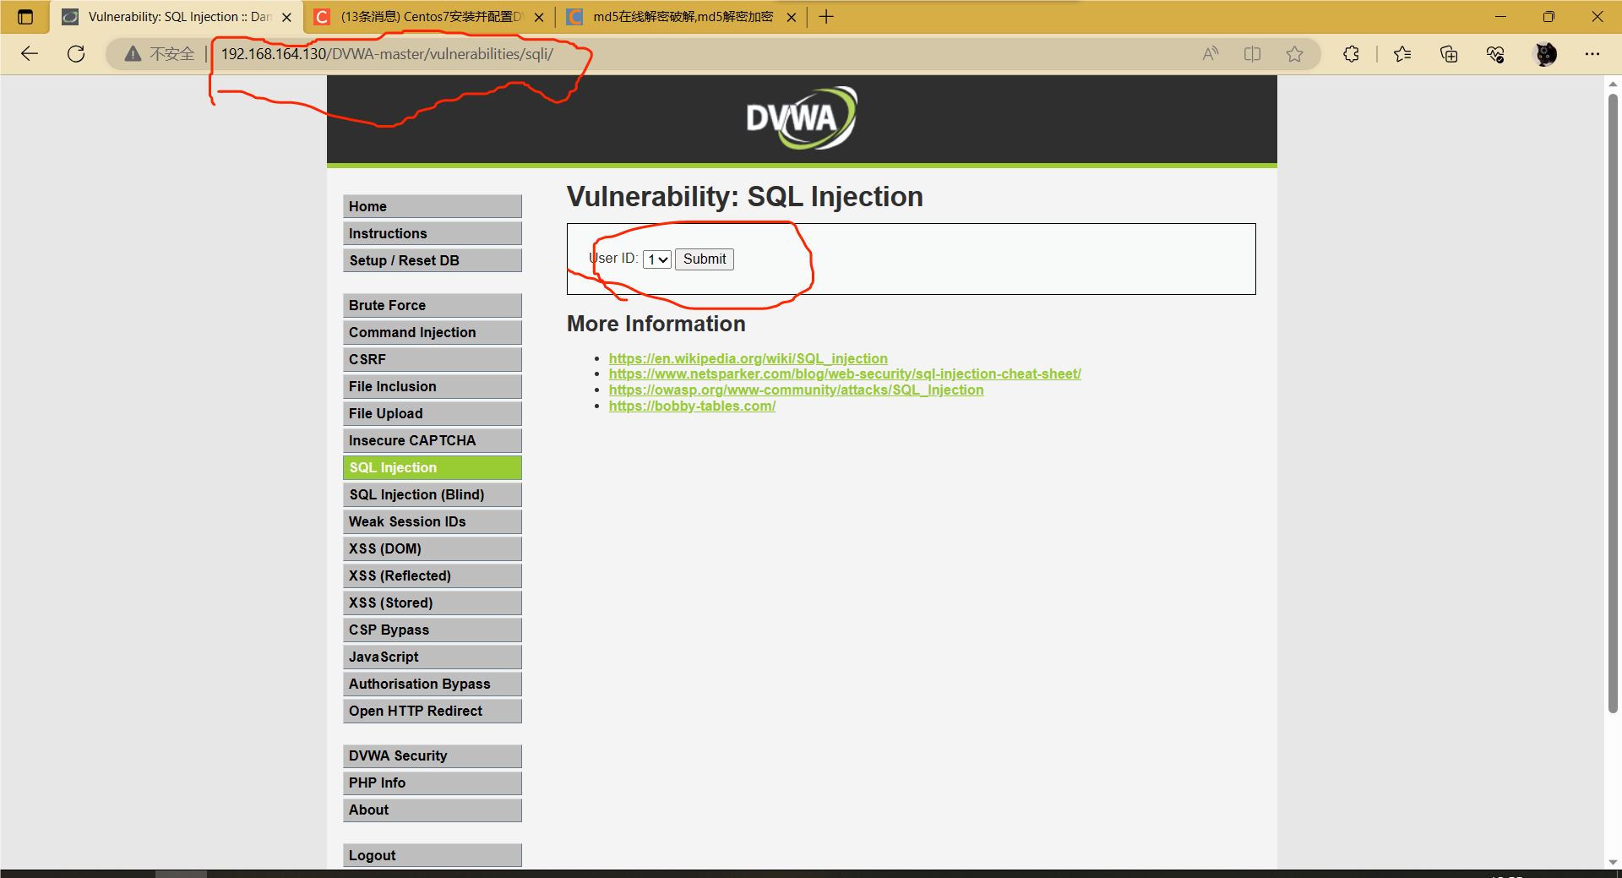Open Settings and more ellipsis menu
This screenshot has height=878, width=1622.
tap(1592, 54)
